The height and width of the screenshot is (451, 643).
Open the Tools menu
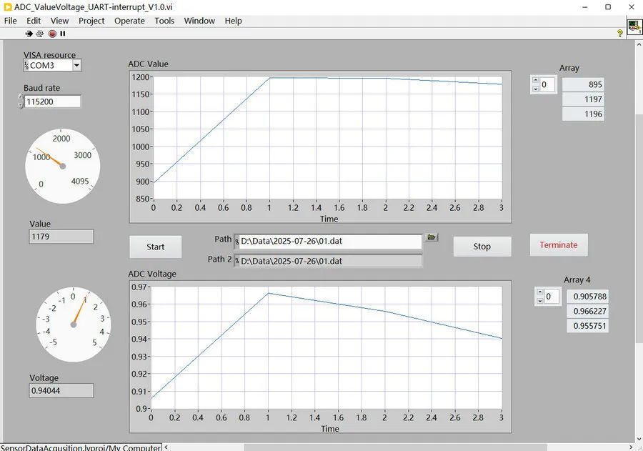click(164, 21)
